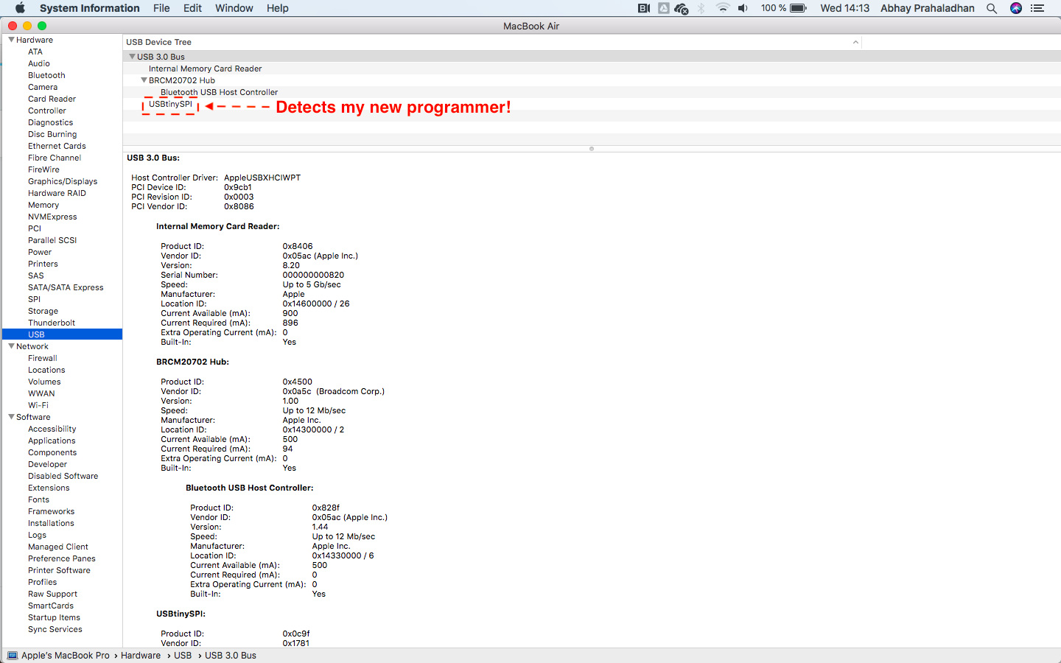Select Internal Memory Card Reader in device tree
The image size is (1061, 663).
coord(206,69)
